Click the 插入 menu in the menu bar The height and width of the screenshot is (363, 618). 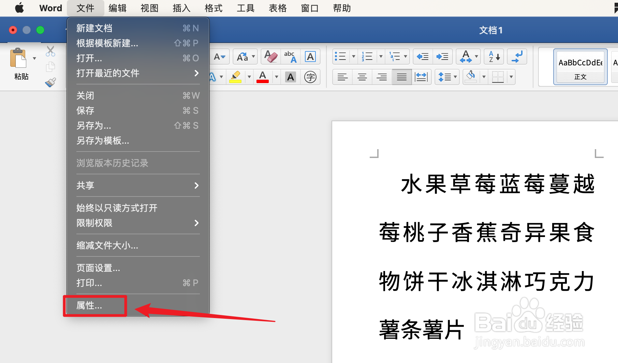(x=181, y=8)
